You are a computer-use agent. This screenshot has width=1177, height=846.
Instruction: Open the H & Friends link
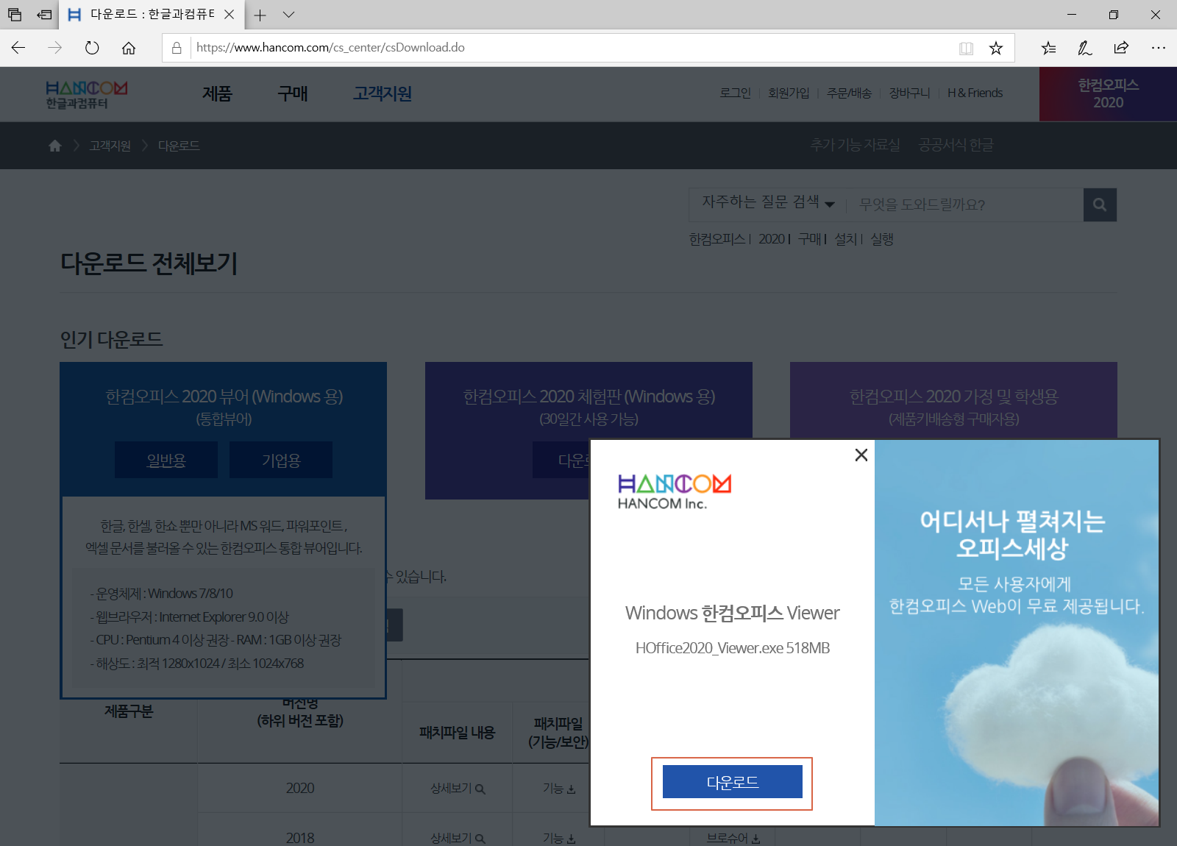[975, 93]
